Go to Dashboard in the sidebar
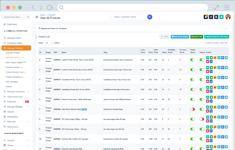The height and width of the screenshot is (150, 235). (x=12, y=24)
